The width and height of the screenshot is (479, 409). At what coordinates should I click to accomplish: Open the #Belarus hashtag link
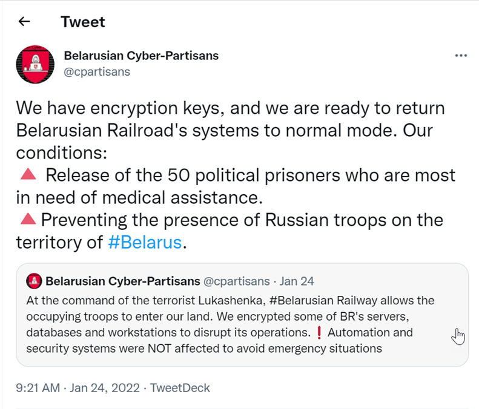pyautogui.click(x=145, y=242)
